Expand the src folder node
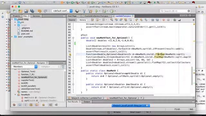 (x=15, y=22)
